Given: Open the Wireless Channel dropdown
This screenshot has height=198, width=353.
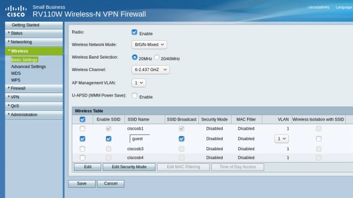Looking at the screenshot, I should point(150,69).
